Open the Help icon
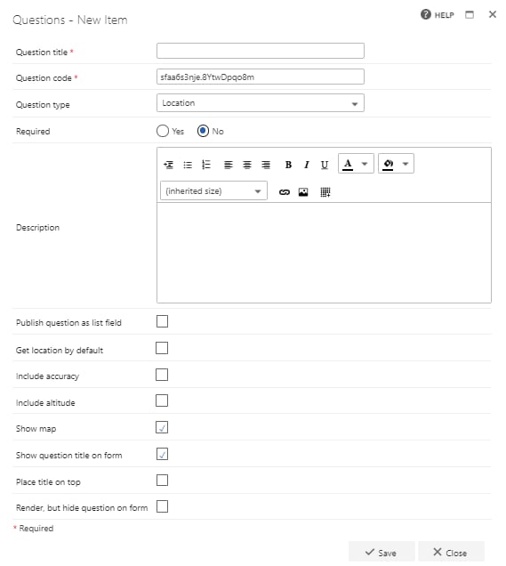Screen dimensions: 506x566 [426, 14]
